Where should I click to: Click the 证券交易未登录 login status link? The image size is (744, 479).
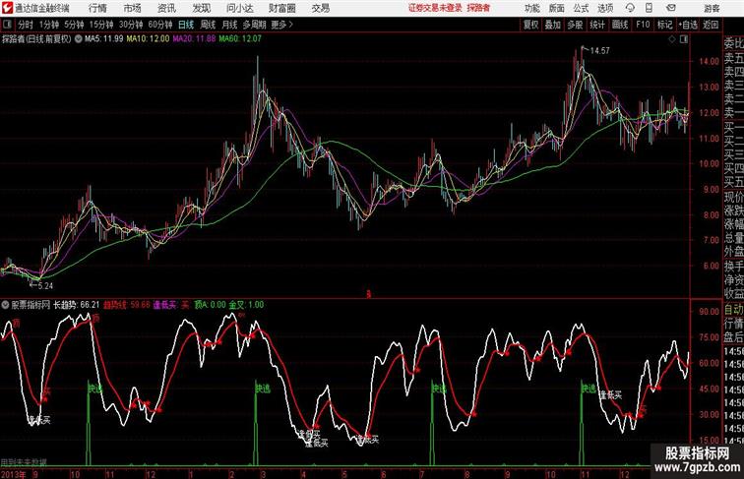435,8
